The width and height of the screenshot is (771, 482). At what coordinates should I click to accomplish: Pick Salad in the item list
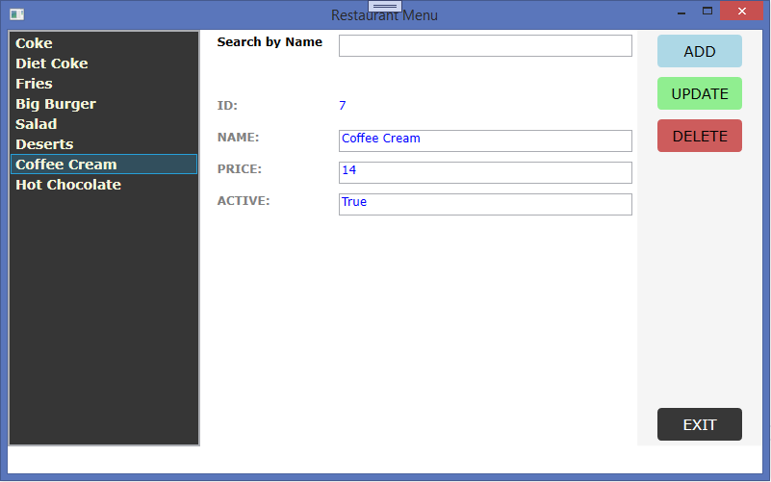click(104, 124)
